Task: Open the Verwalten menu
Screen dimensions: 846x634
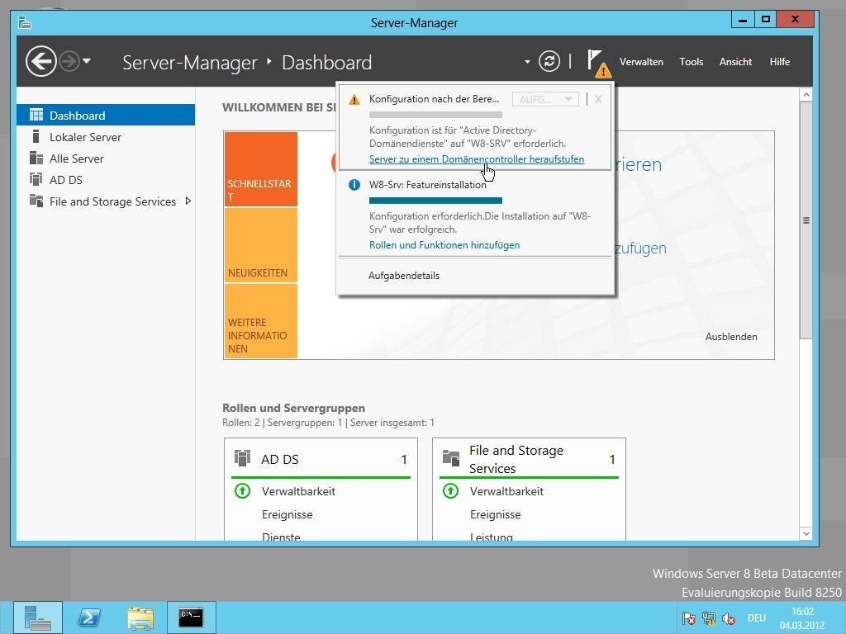Action: 641,61
